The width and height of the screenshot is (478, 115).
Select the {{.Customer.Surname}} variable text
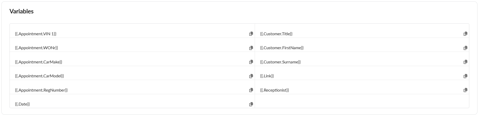click(280, 62)
